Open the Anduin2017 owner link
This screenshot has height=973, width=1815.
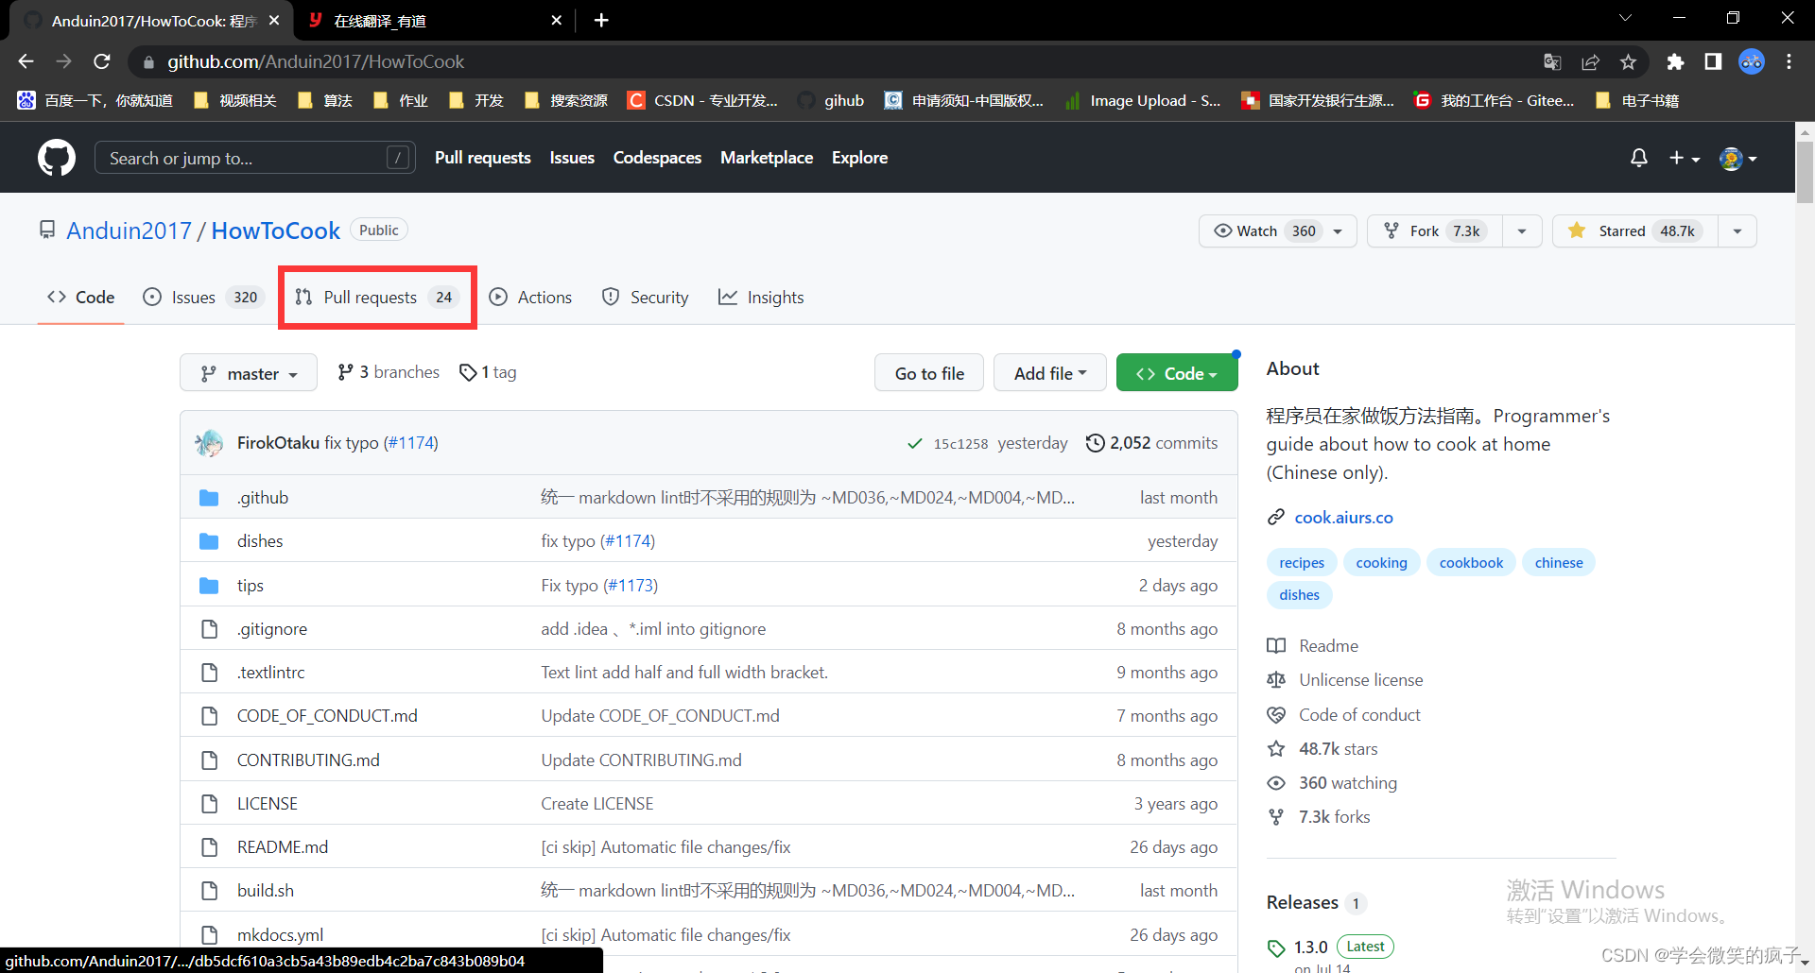tap(129, 230)
